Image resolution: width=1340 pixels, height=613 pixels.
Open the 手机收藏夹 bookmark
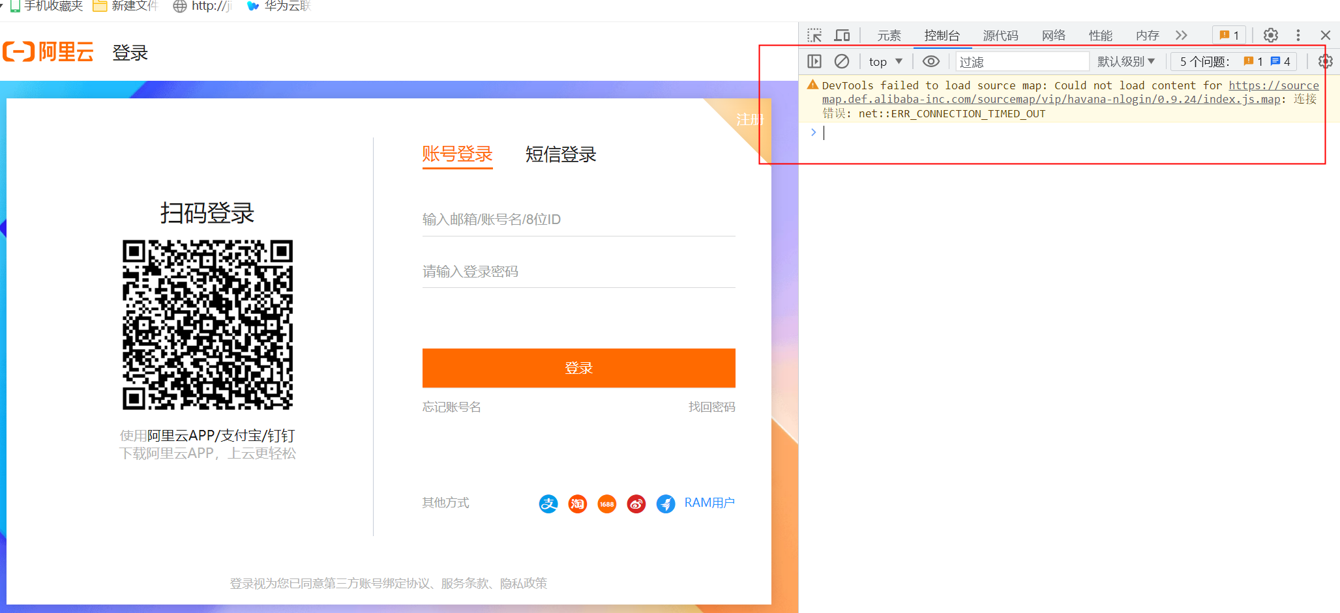(x=46, y=6)
